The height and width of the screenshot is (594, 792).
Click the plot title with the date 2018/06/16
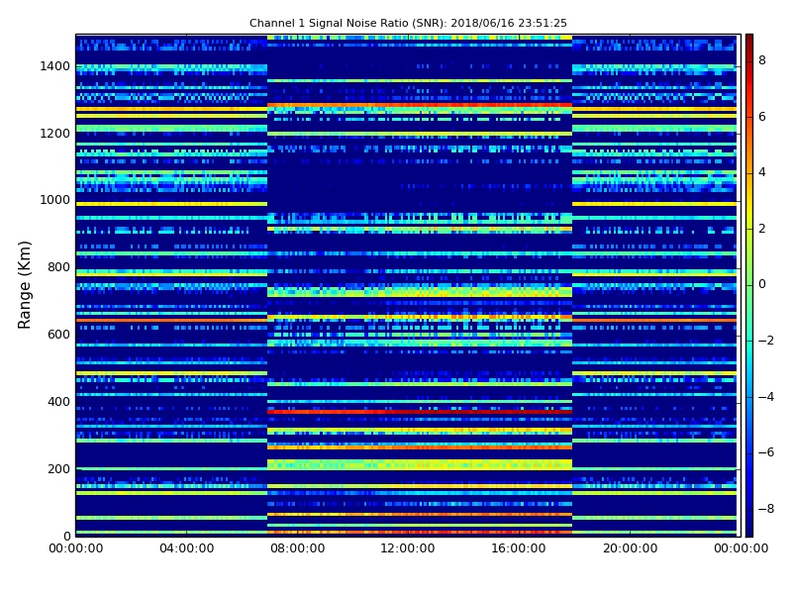point(408,23)
